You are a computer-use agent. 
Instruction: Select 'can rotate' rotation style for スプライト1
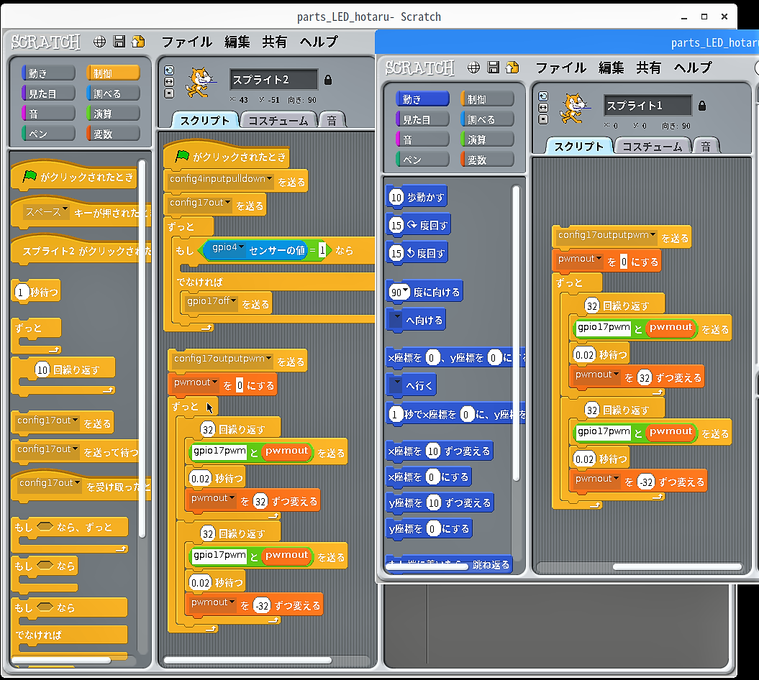[x=543, y=96]
